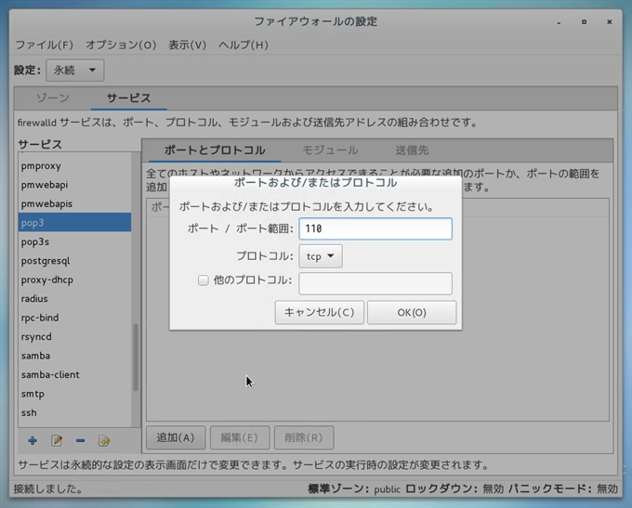632x508 pixels.
Task: Click the 標準ゾーン public status entry
Action: point(354,489)
